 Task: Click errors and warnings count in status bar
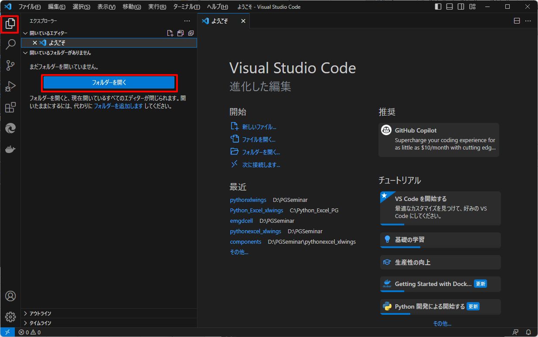[30, 332]
